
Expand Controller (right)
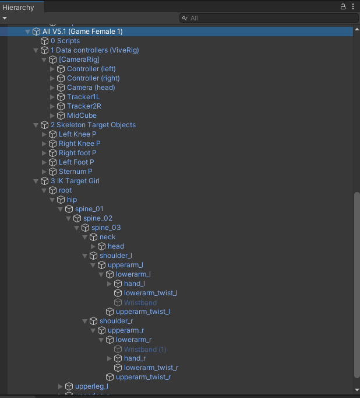point(52,78)
